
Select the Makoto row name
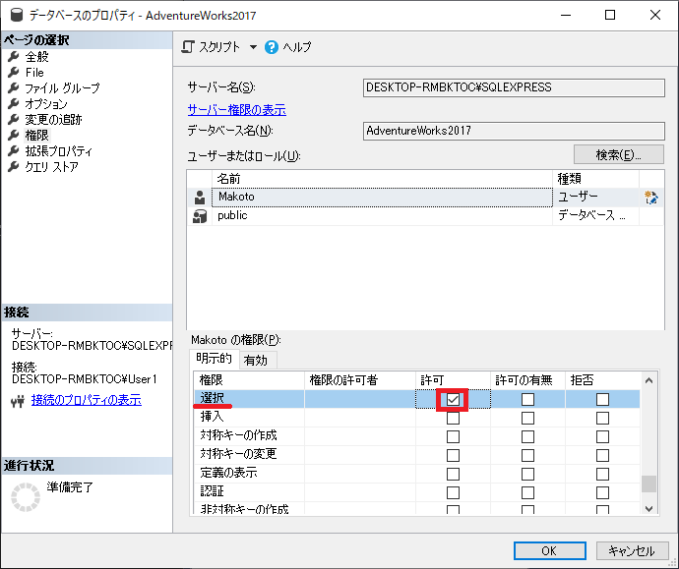382,198
